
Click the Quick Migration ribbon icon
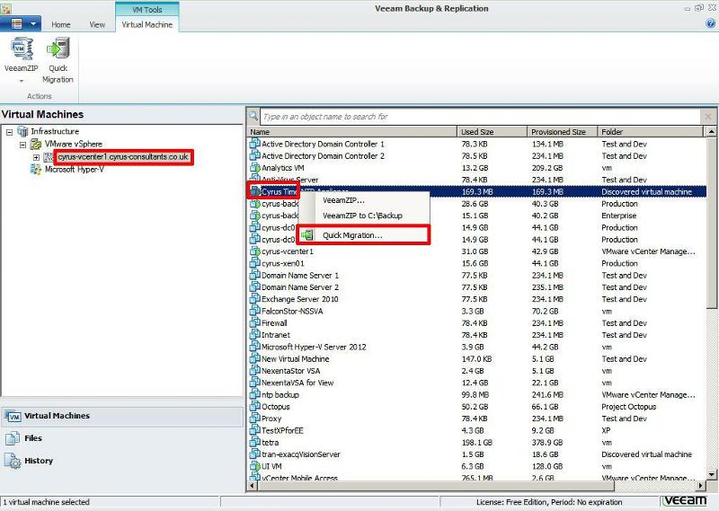coord(58,48)
